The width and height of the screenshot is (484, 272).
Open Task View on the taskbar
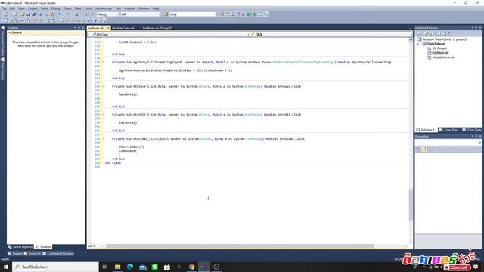tap(104, 267)
